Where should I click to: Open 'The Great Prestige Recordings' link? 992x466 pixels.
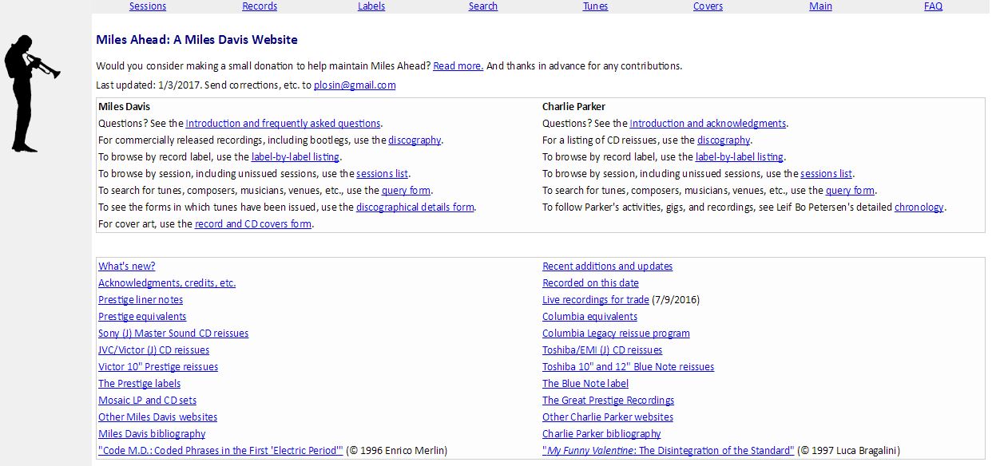[x=608, y=401]
